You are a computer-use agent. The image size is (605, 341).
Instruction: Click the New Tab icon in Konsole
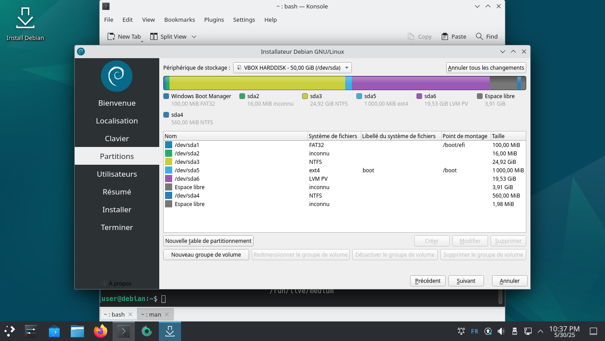point(111,36)
